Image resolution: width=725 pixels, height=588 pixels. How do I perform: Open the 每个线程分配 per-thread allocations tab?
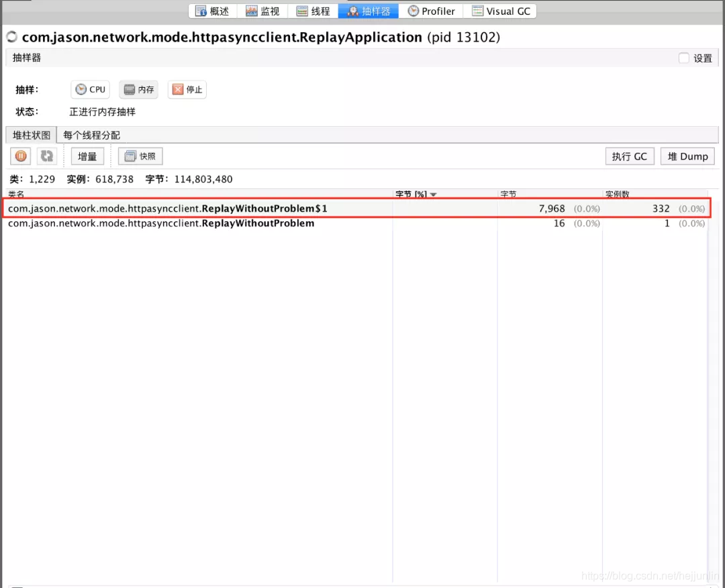pos(91,135)
